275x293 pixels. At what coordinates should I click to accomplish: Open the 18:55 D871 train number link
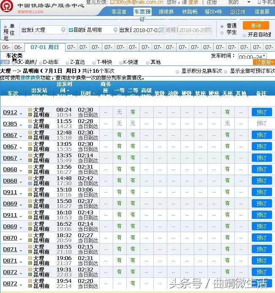point(10,249)
